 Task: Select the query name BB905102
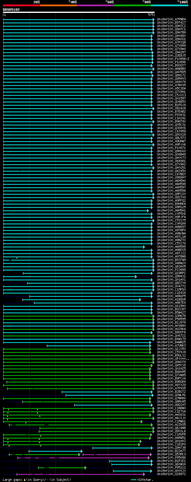tap(11, 10)
